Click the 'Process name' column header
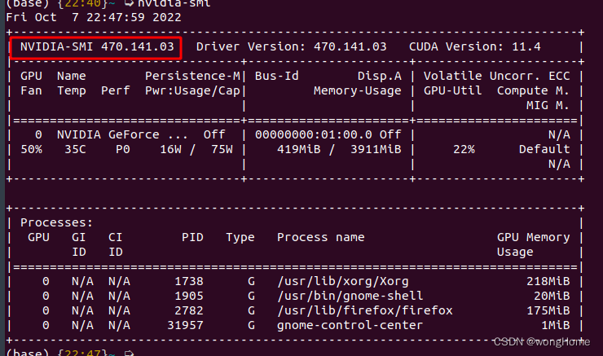This screenshot has height=356, width=603. coord(321,237)
